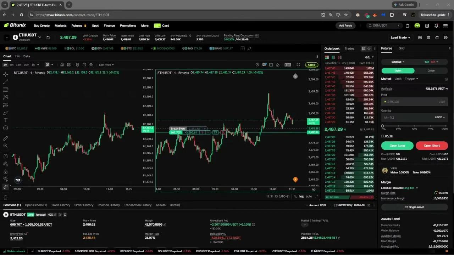Open notifications bell
Image resolution: width=454 pixels, height=255 pixels.
click(436, 25)
